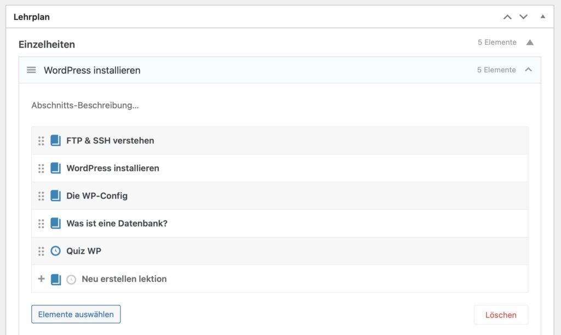561x335 pixels.
Task: Collapse the Einzelheiten section triangle
Action: pos(530,43)
